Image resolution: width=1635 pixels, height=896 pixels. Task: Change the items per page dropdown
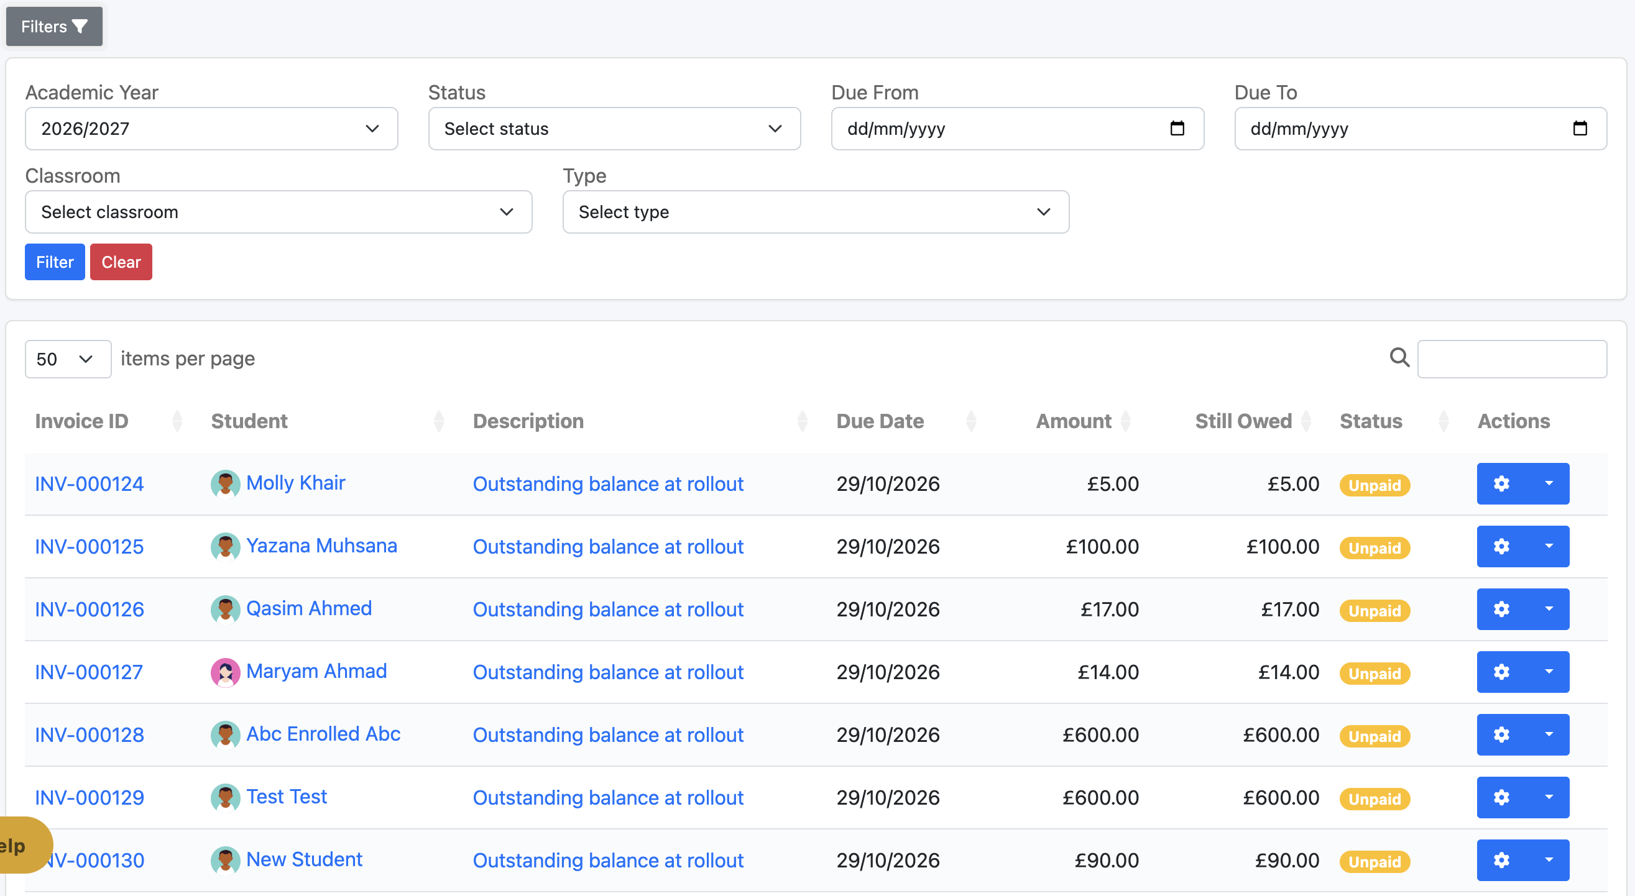tap(68, 359)
